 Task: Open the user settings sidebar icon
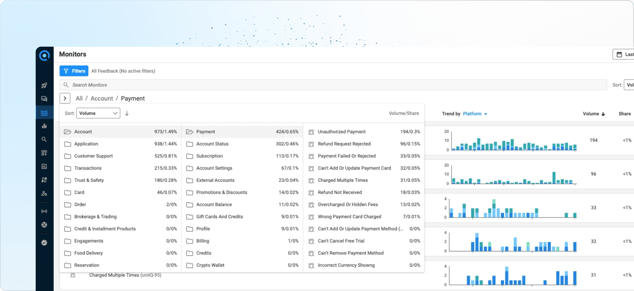(x=44, y=193)
